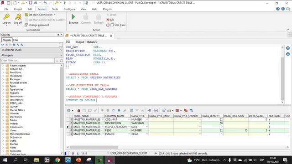Click the Save icon in quick access toolbar
Screen dimensions: 292x164
[31, 3]
